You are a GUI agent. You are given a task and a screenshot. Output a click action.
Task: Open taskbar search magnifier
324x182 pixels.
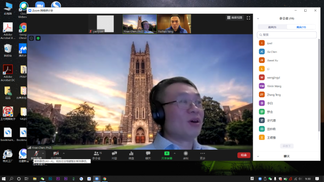point(11,178)
